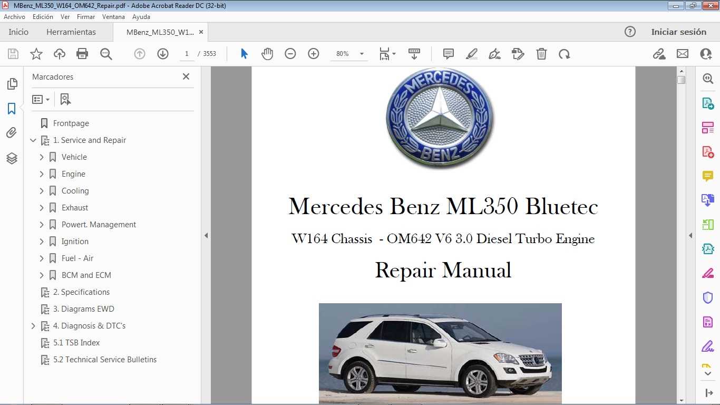Select the highlight text tool

472,54
